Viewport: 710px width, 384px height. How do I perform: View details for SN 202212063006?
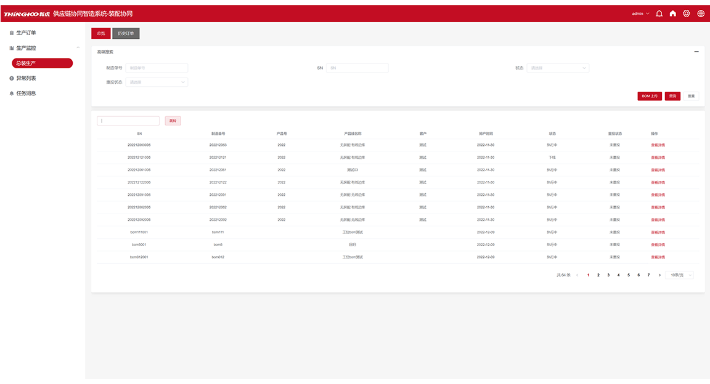658,145
